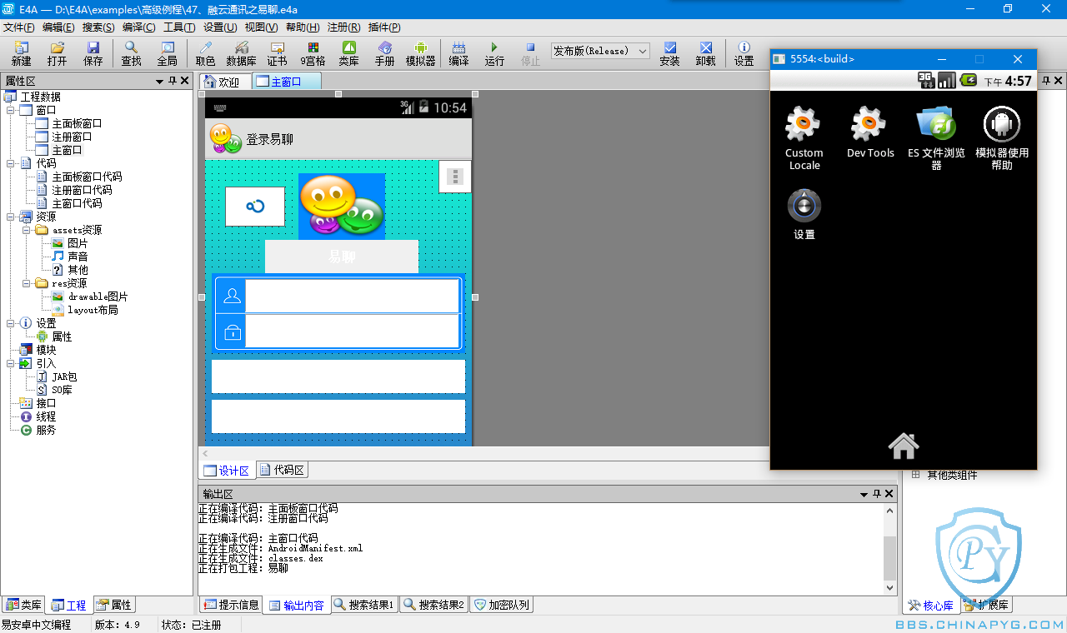Viewport: 1067px width, 633px height.
Task: Close the 输出区 output panel
Action: pos(889,494)
